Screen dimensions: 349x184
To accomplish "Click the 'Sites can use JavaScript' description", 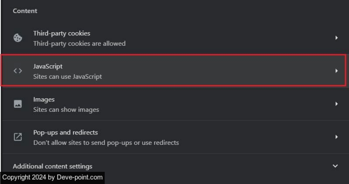I will (68, 77).
